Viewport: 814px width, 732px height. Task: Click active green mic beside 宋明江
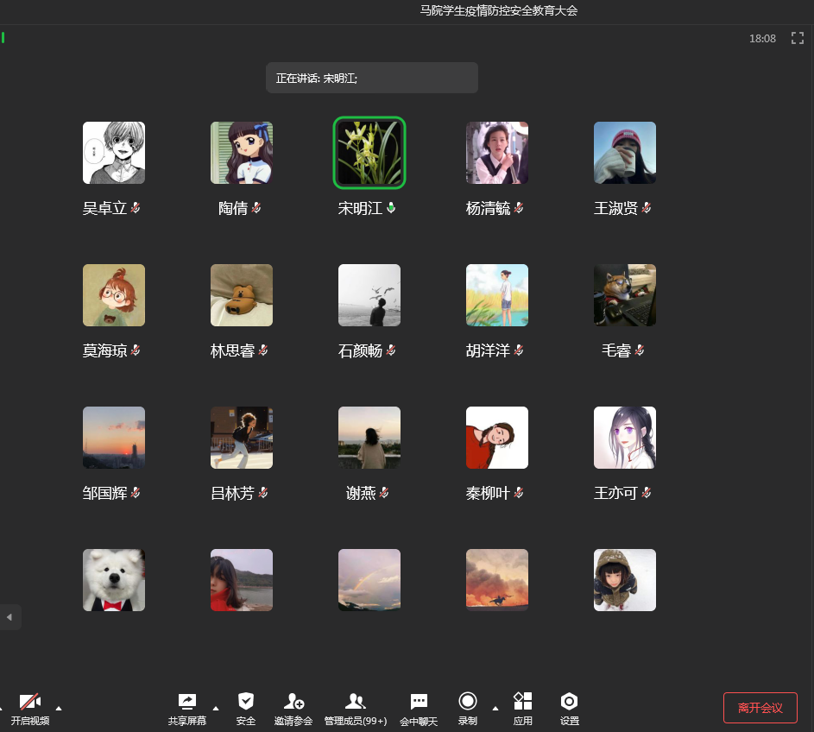click(391, 208)
